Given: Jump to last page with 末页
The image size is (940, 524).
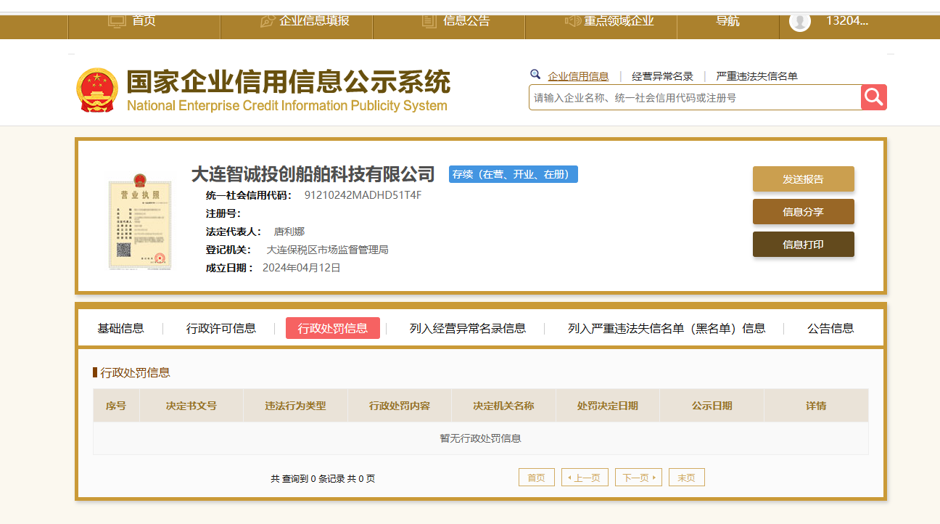Looking at the screenshot, I should coord(686,478).
